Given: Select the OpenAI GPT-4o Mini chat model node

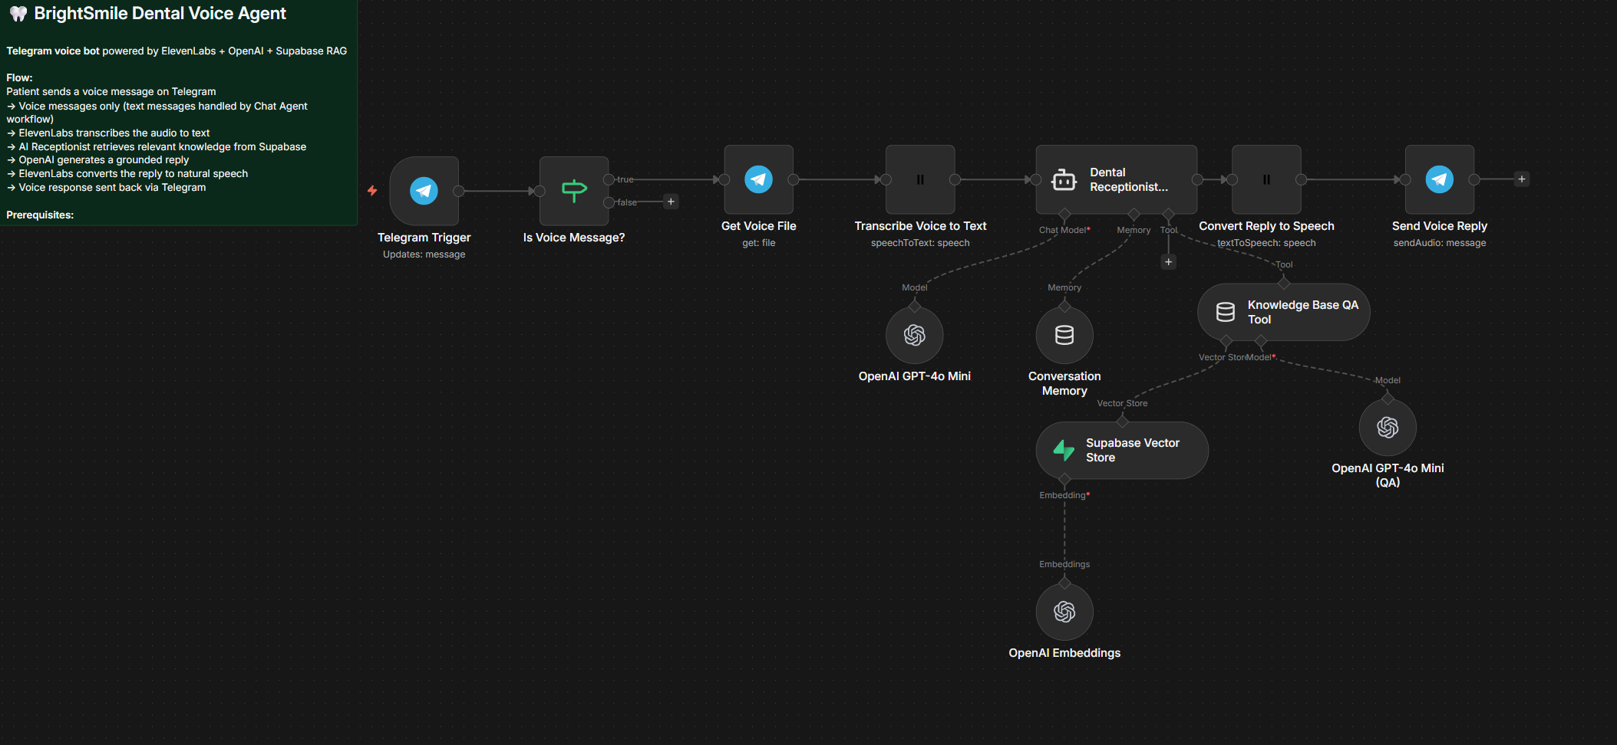Looking at the screenshot, I should coord(915,335).
